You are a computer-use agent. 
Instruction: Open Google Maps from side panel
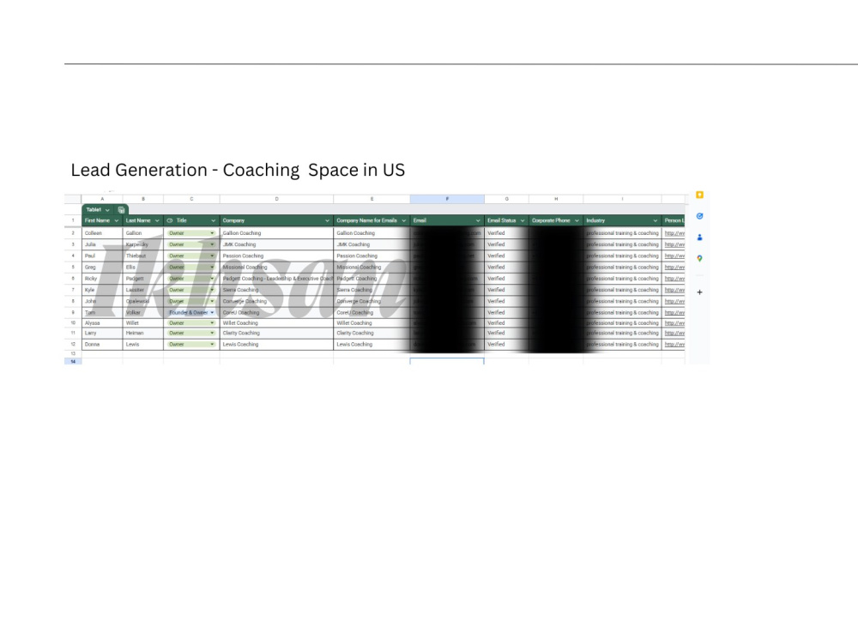tap(699, 259)
